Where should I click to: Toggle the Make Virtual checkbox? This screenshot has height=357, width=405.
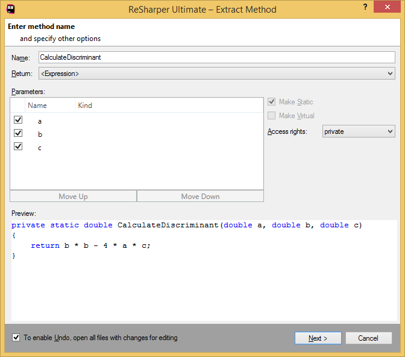click(272, 115)
